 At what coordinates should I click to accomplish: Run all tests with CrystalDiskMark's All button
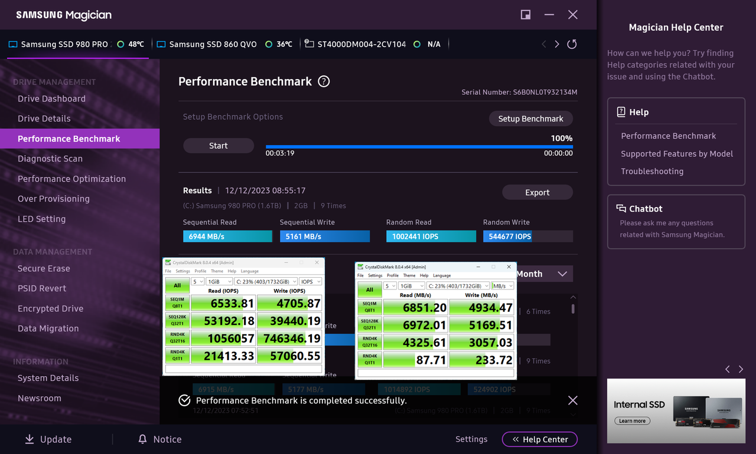pos(177,285)
